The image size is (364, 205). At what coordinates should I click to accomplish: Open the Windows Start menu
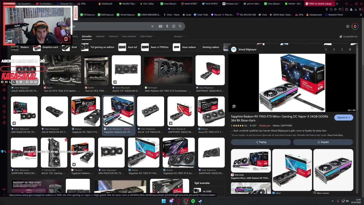(x=164, y=201)
